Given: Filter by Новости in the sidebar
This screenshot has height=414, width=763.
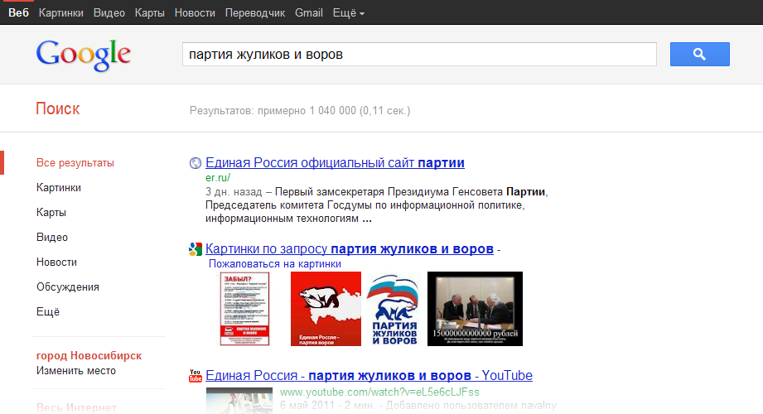Looking at the screenshot, I should 56,262.
